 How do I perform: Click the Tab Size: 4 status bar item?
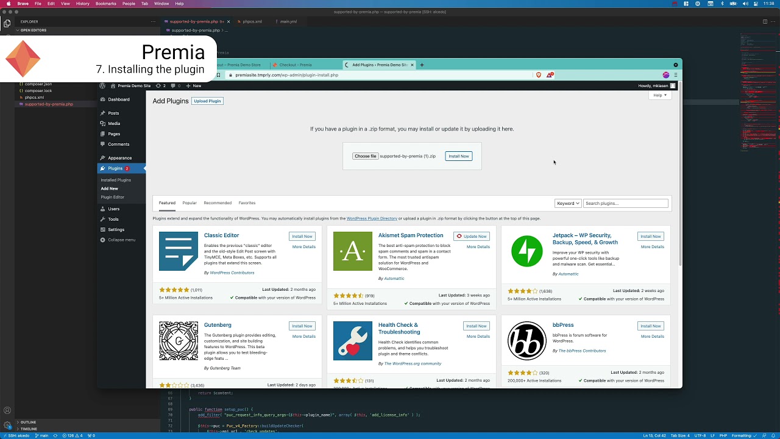click(x=680, y=435)
